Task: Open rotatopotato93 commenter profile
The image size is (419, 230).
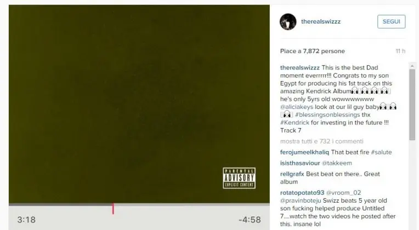Action: (302, 193)
